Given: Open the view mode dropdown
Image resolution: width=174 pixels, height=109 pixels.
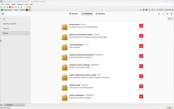Looking at the screenshot, I should coord(170,19).
